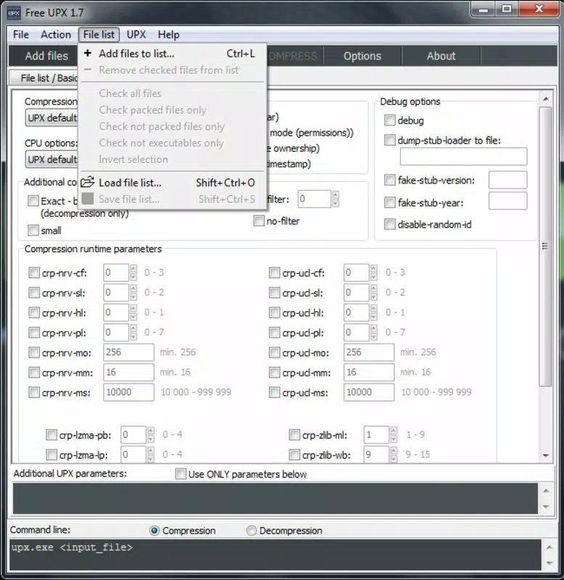Click the Command line box scroll-up arrow
The width and height of the screenshot is (564, 580).
point(549,547)
